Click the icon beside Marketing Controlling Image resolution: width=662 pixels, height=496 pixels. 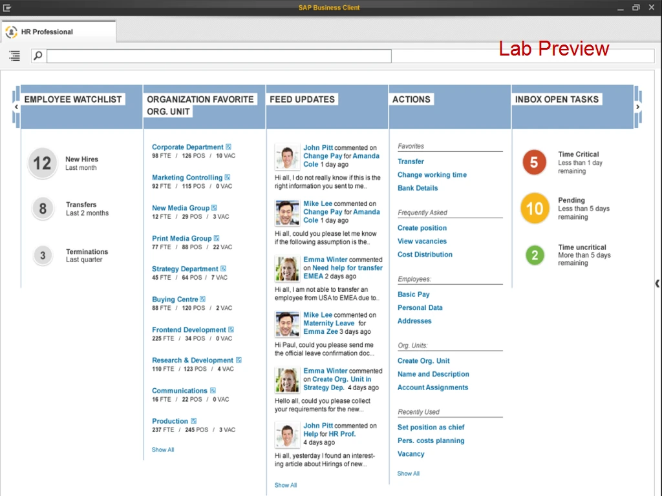point(228,178)
